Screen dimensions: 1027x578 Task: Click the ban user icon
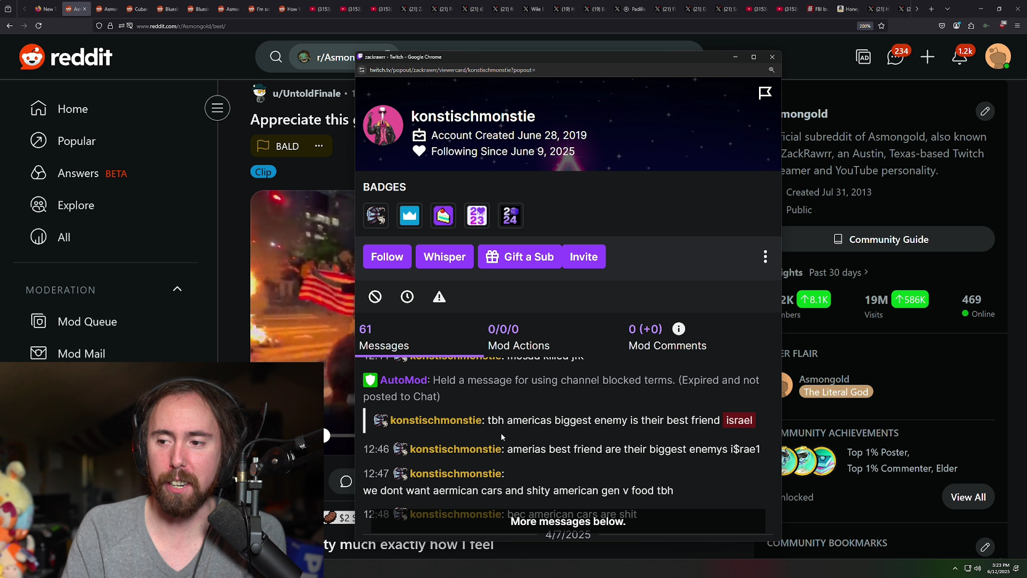(375, 297)
